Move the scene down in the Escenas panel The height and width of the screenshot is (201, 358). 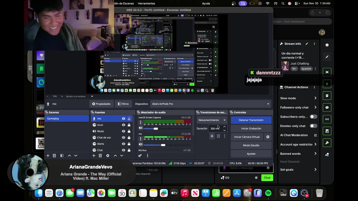point(76,155)
